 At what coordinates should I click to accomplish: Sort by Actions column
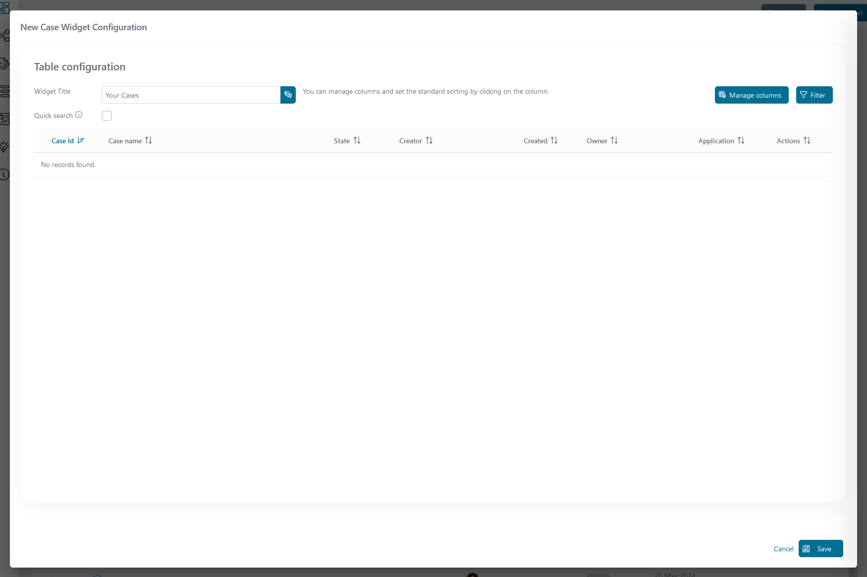(807, 140)
